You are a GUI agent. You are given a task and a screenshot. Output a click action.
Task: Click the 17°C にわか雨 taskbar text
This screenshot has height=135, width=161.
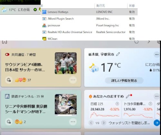pyautogui.click(x=19, y=10)
